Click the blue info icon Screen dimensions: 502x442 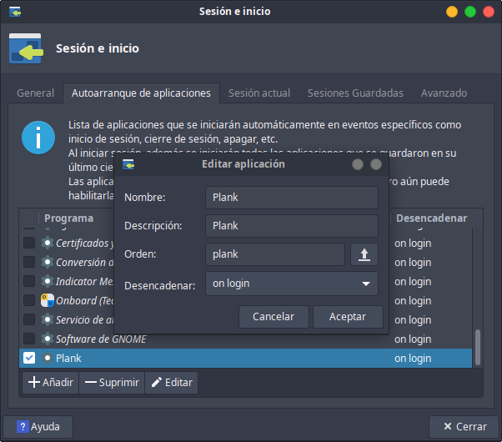pos(38,137)
